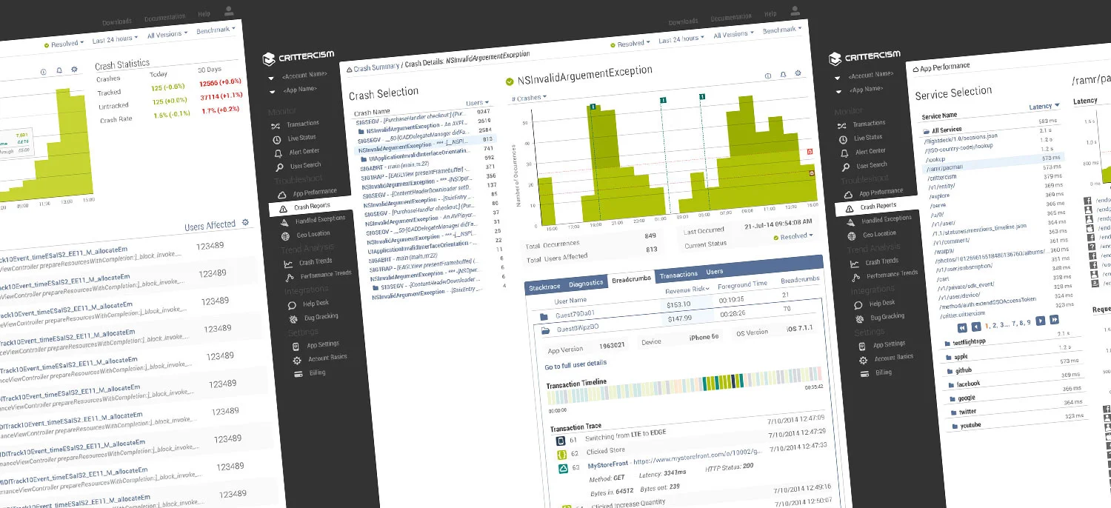Click the Transaction Timeline color bar

click(685, 384)
